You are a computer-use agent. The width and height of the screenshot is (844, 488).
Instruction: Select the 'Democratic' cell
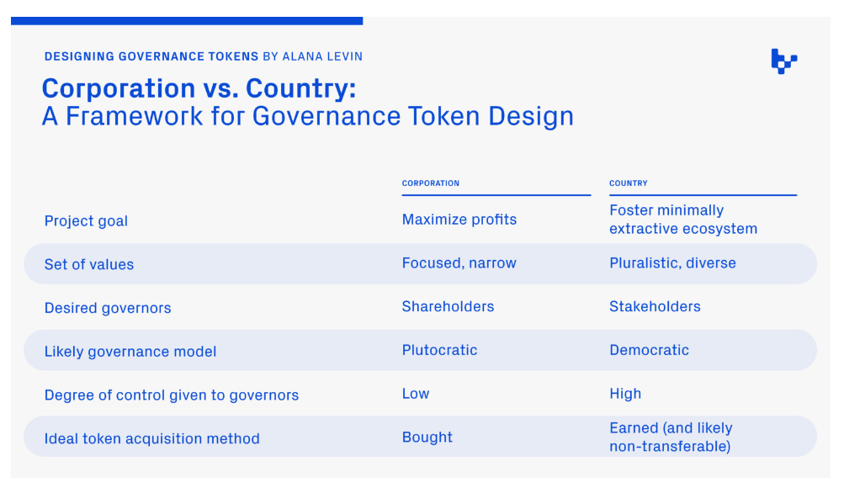tap(649, 350)
